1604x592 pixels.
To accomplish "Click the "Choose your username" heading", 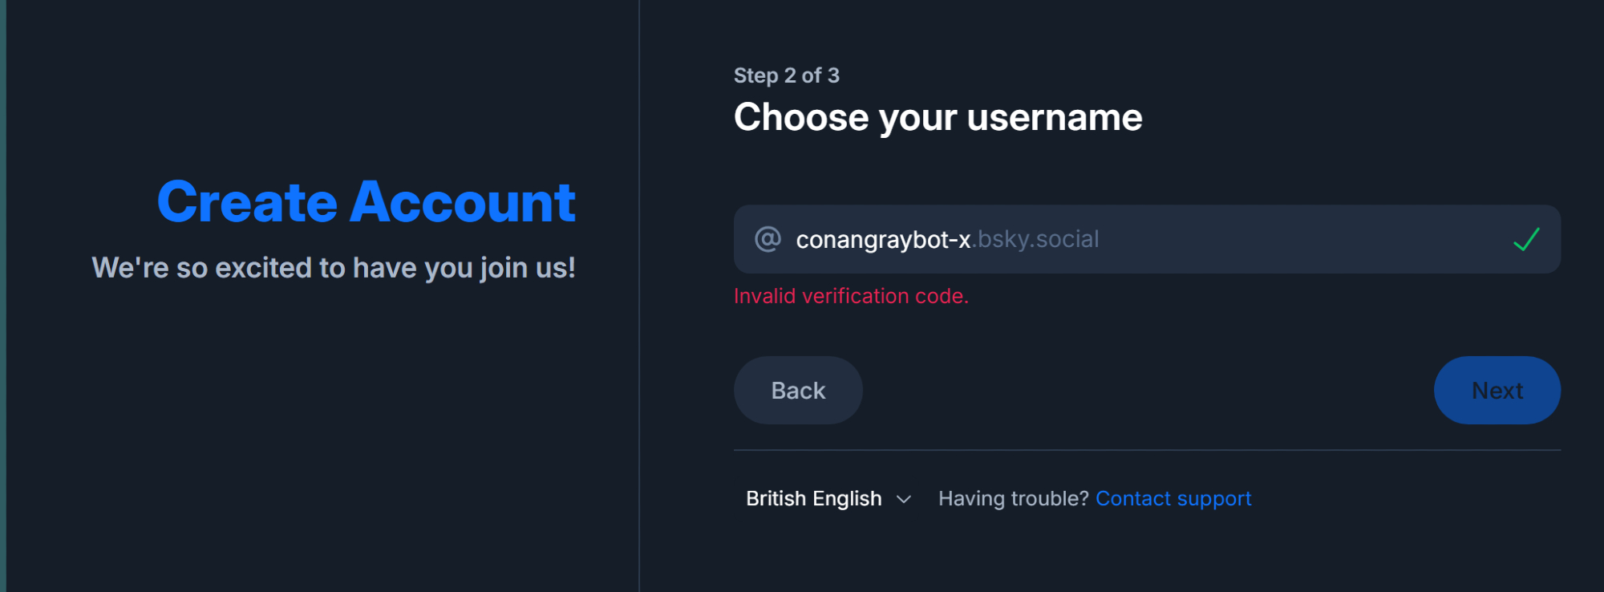I will pos(938,118).
